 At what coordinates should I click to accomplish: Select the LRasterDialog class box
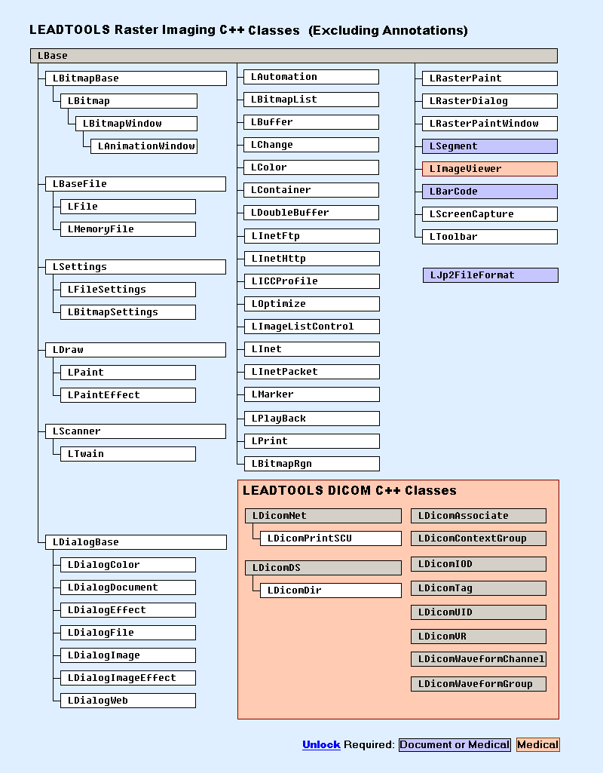click(x=490, y=101)
